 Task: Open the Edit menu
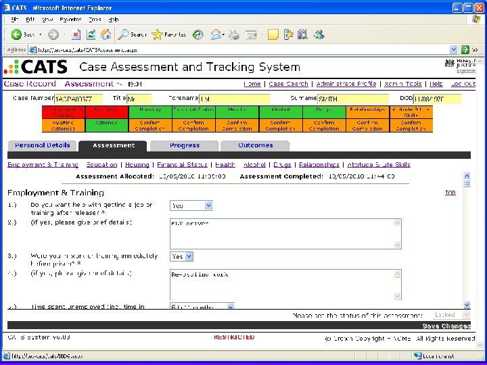(30, 19)
